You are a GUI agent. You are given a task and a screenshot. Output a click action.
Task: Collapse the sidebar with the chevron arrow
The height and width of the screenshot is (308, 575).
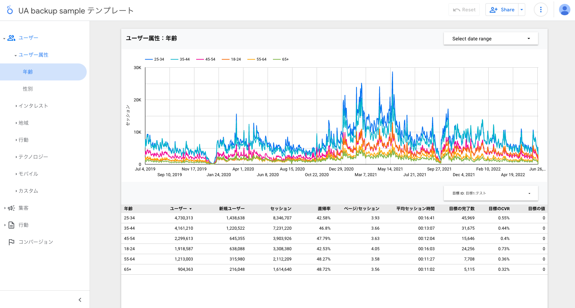pos(80,300)
